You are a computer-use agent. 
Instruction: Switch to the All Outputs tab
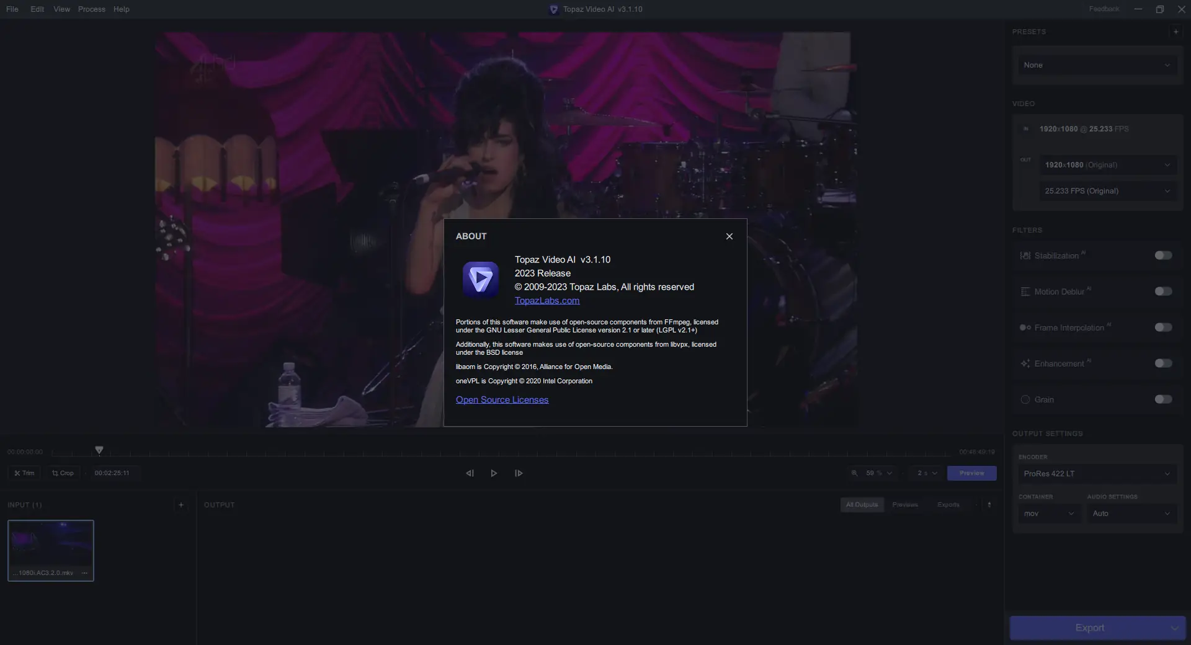[862, 505]
